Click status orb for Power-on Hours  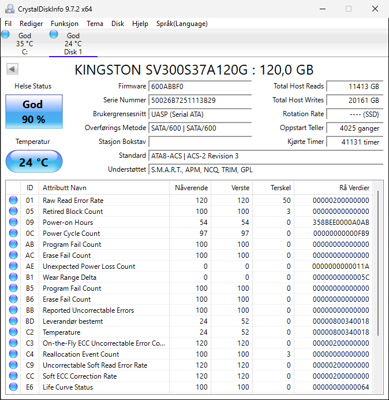coord(13,222)
